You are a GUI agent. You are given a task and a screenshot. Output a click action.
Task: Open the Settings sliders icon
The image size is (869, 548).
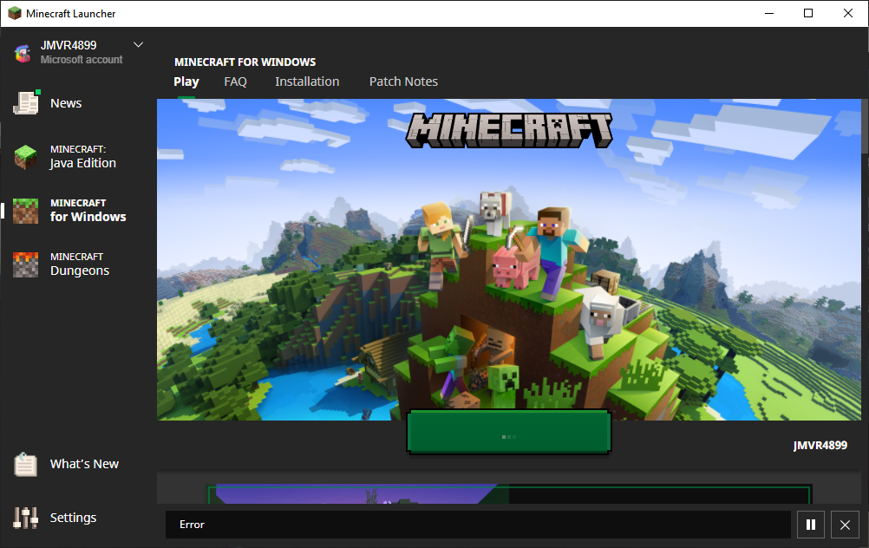click(x=25, y=518)
